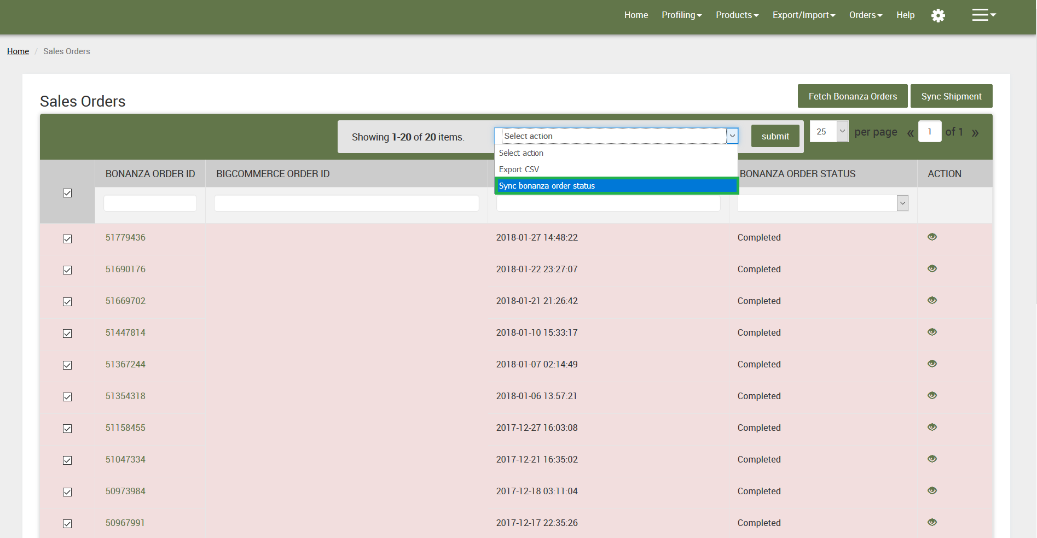The image size is (1037, 538).
Task: View order 51669702 details eye icon
Action: 932,300
